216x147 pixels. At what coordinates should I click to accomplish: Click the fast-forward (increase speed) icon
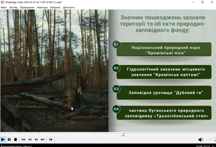[x=36, y=139]
